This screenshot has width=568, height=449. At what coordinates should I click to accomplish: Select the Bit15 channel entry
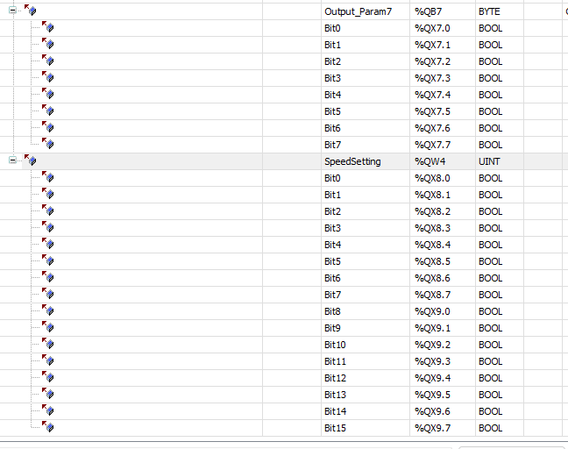335,428
